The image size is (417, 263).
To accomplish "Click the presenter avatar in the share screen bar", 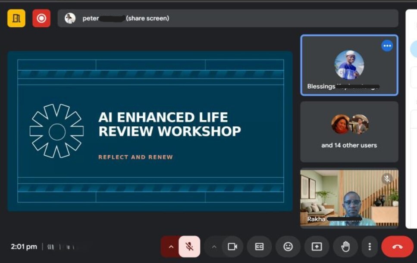I will coord(70,19).
